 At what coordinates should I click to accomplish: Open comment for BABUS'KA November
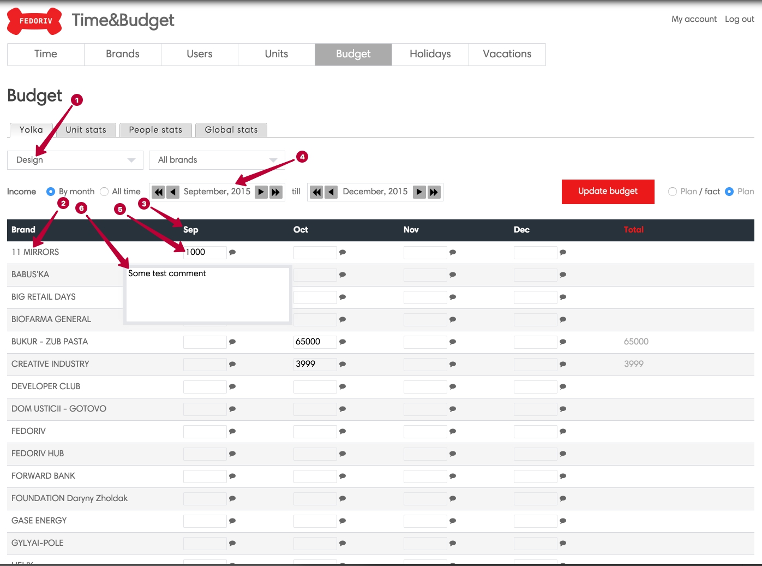(453, 275)
